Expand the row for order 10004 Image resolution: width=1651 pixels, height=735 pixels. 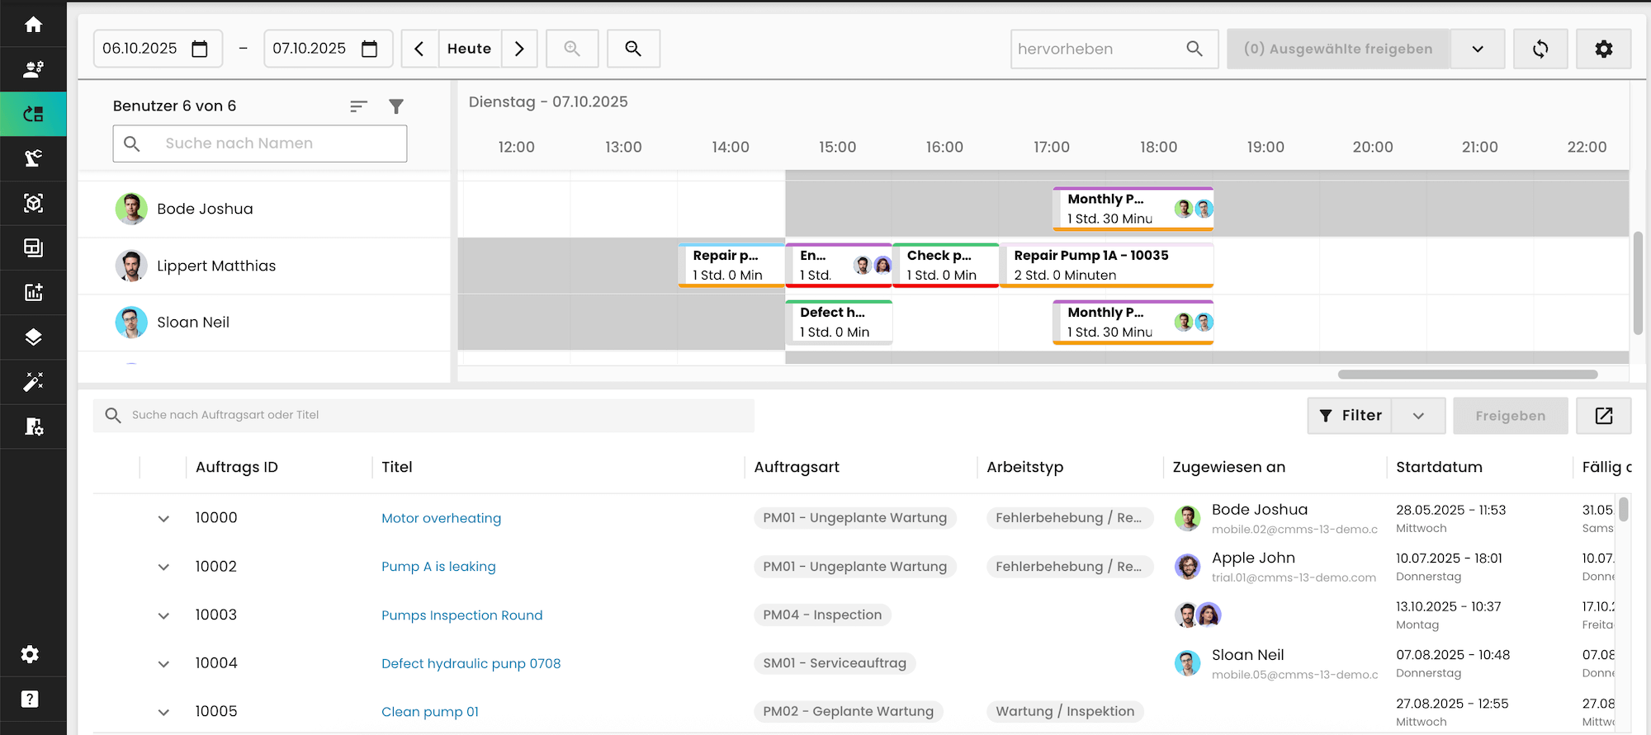point(163,664)
